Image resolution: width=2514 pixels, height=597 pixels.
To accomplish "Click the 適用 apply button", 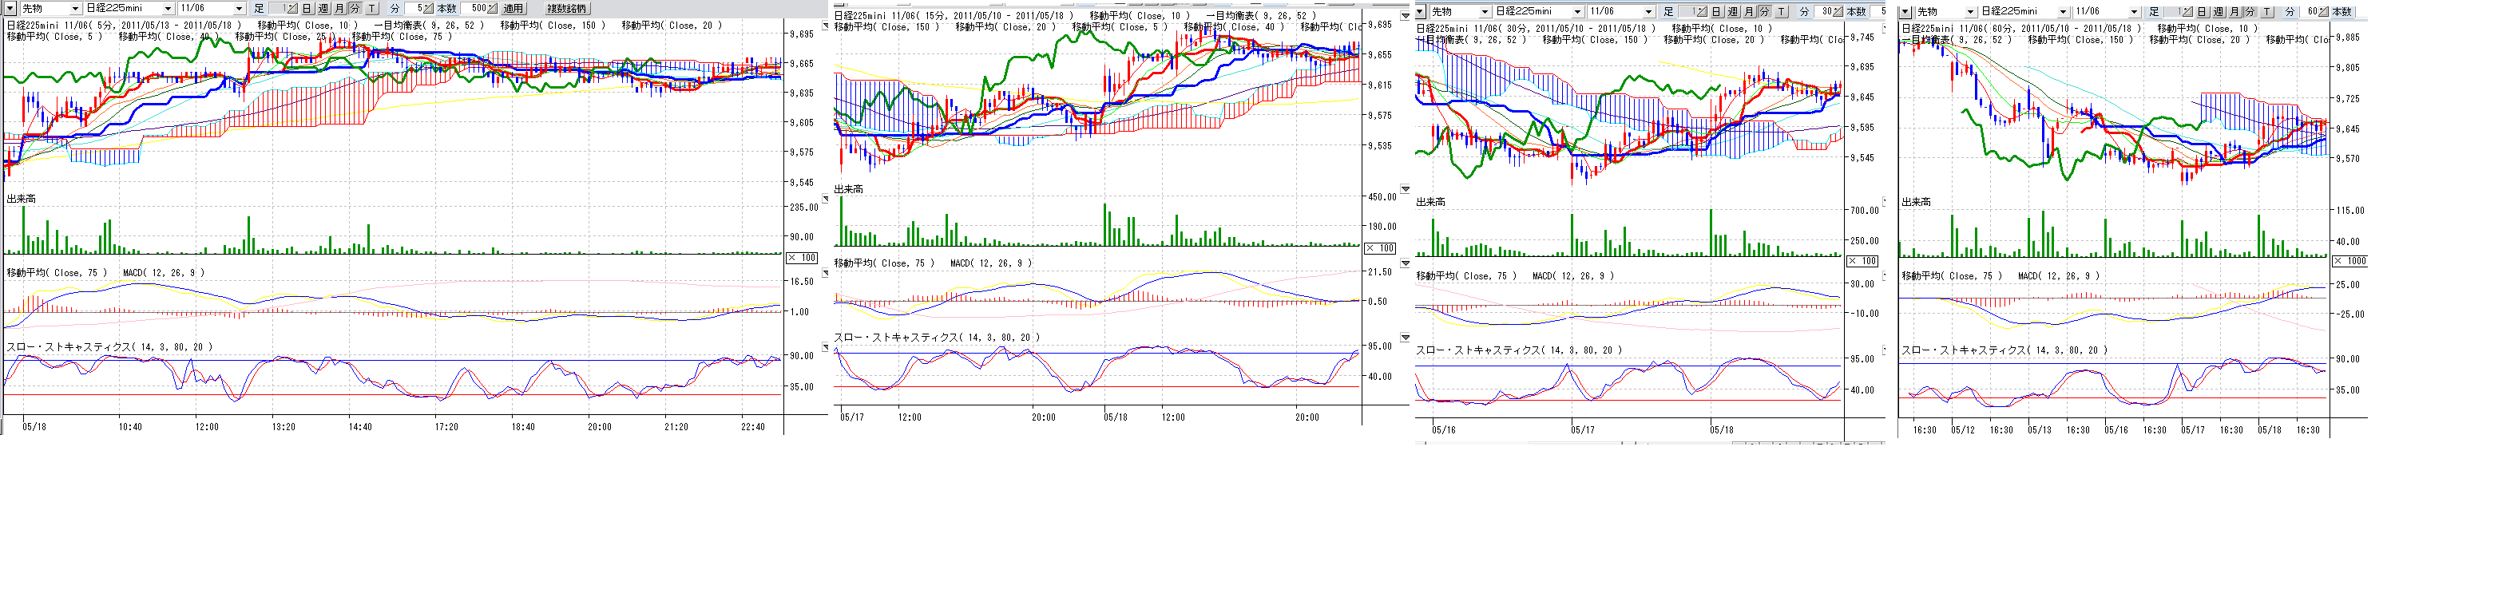I will click(x=514, y=9).
